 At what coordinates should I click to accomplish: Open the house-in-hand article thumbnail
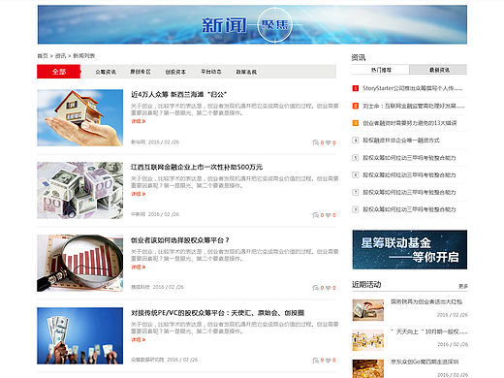point(79,117)
